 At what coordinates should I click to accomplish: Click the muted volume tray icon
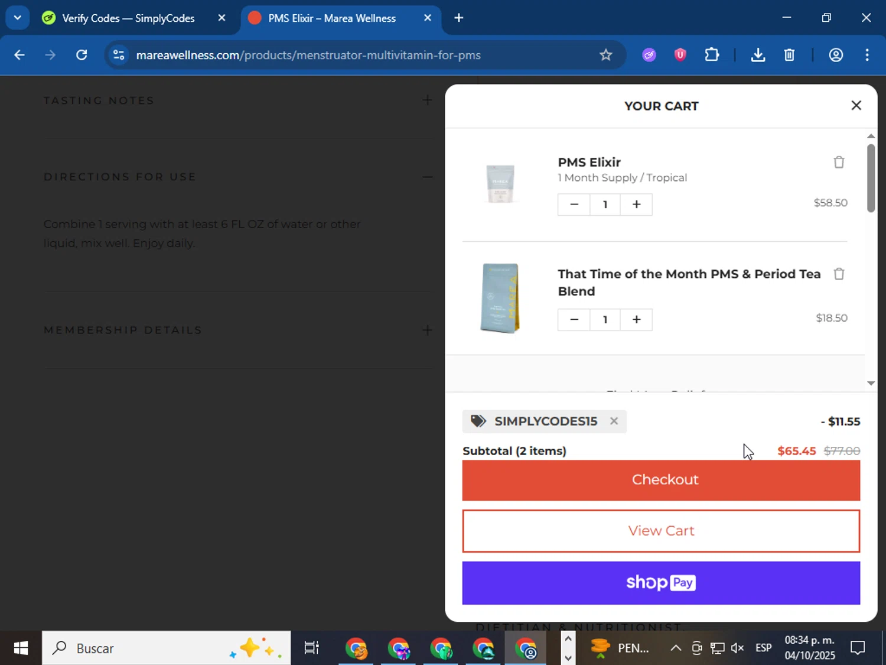point(737,648)
